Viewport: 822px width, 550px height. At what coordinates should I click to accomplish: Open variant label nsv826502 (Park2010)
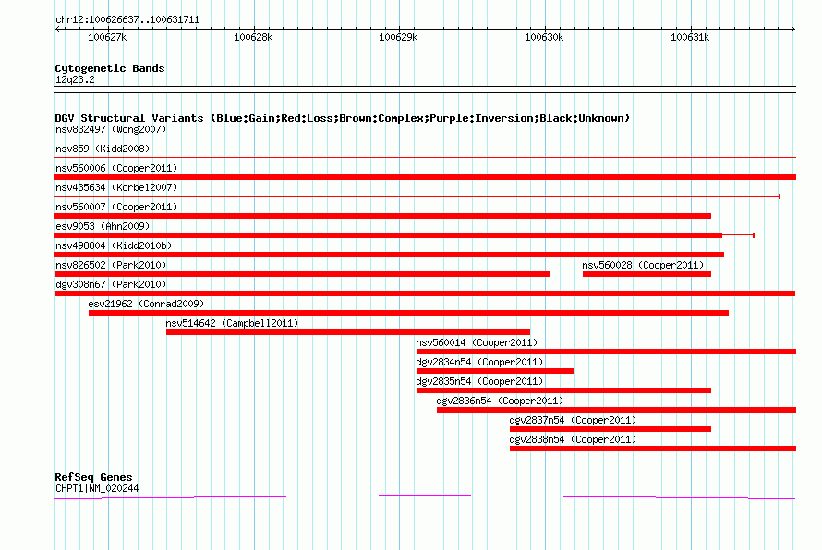pyautogui.click(x=111, y=265)
